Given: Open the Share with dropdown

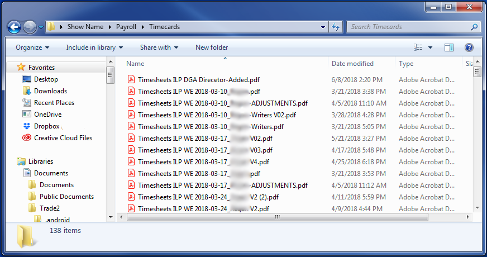Looking at the screenshot, I should click(x=159, y=47).
